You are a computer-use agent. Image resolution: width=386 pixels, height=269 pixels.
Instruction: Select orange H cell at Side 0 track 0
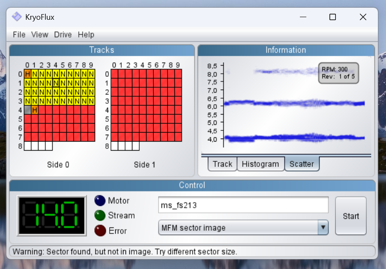[27, 74]
